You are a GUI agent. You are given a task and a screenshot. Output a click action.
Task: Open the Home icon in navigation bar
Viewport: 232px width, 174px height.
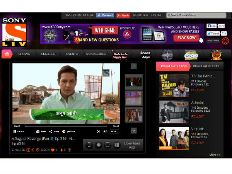tap(7, 54)
